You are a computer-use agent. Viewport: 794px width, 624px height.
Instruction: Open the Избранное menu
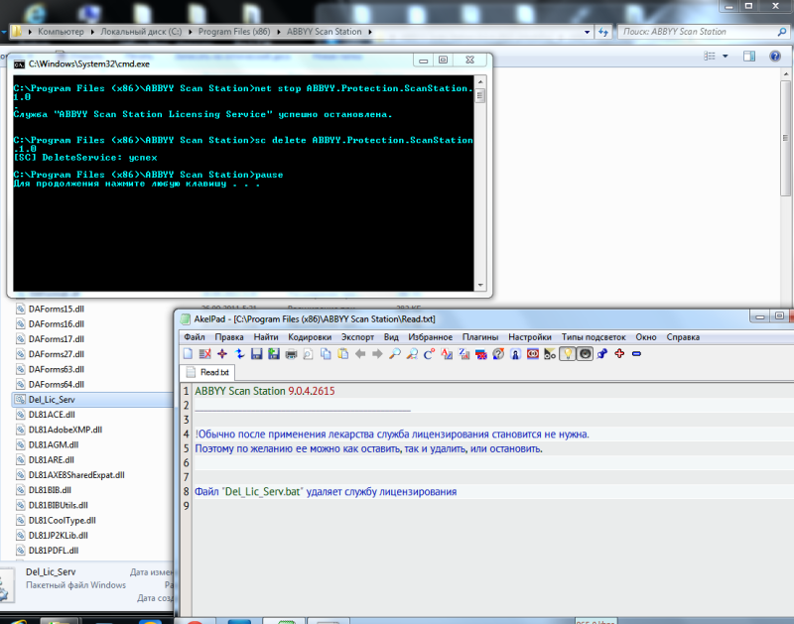[431, 337]
